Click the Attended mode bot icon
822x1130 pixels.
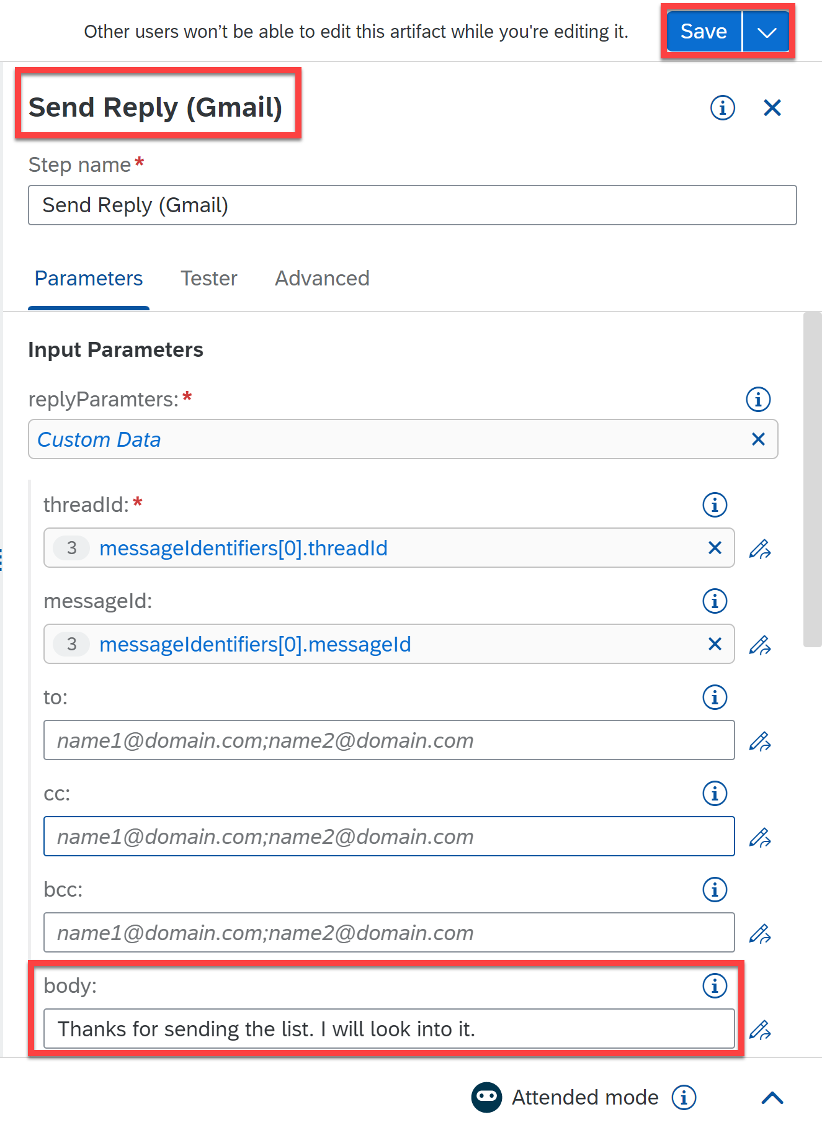coord(486,1097)
